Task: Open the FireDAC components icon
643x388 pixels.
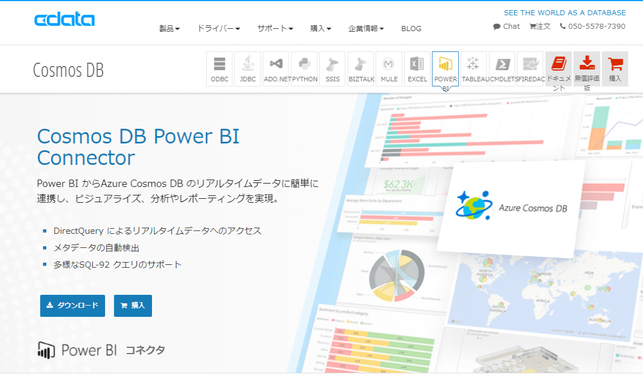Action: click(x=530, y=69)
